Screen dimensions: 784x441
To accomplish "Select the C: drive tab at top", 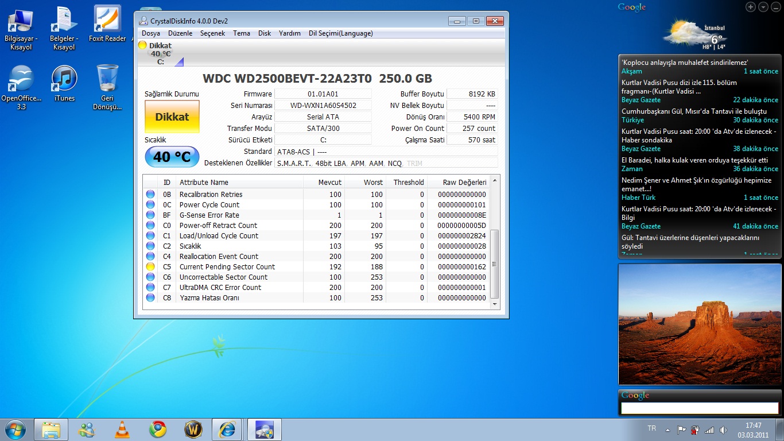I will coord(161,53).
